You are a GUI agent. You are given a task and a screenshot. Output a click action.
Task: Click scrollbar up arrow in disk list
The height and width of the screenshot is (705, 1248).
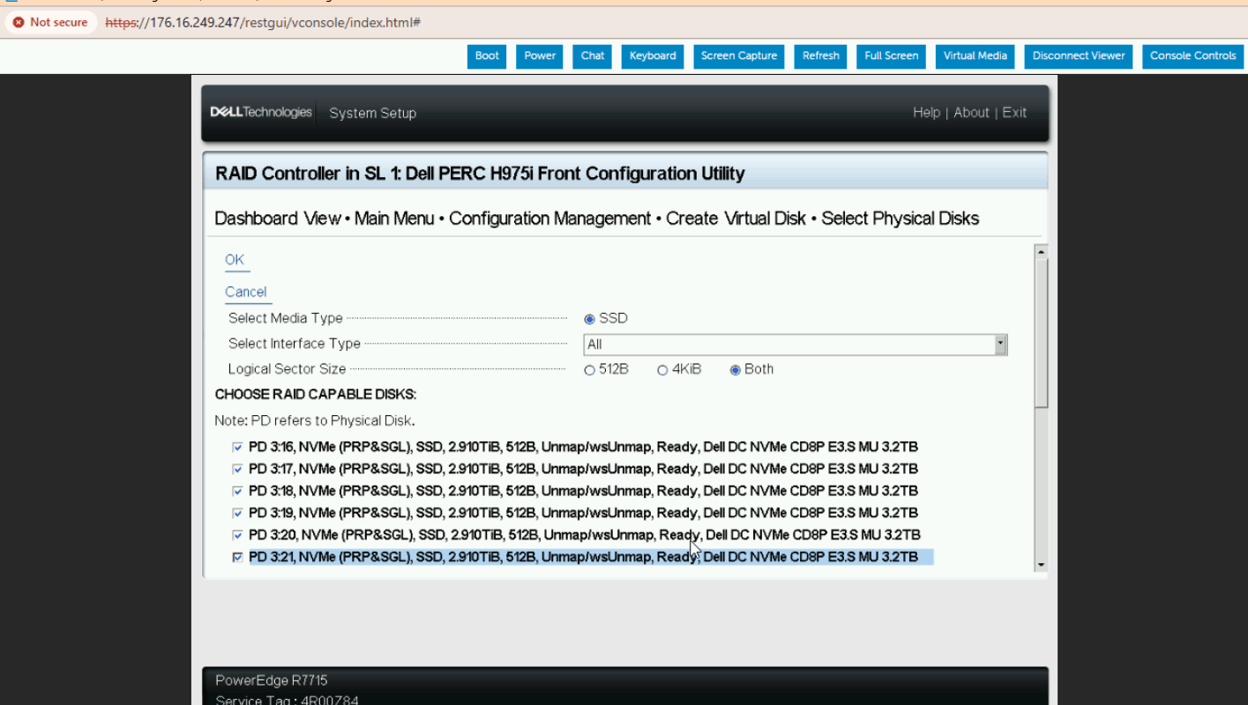(x=1041, y=252)
